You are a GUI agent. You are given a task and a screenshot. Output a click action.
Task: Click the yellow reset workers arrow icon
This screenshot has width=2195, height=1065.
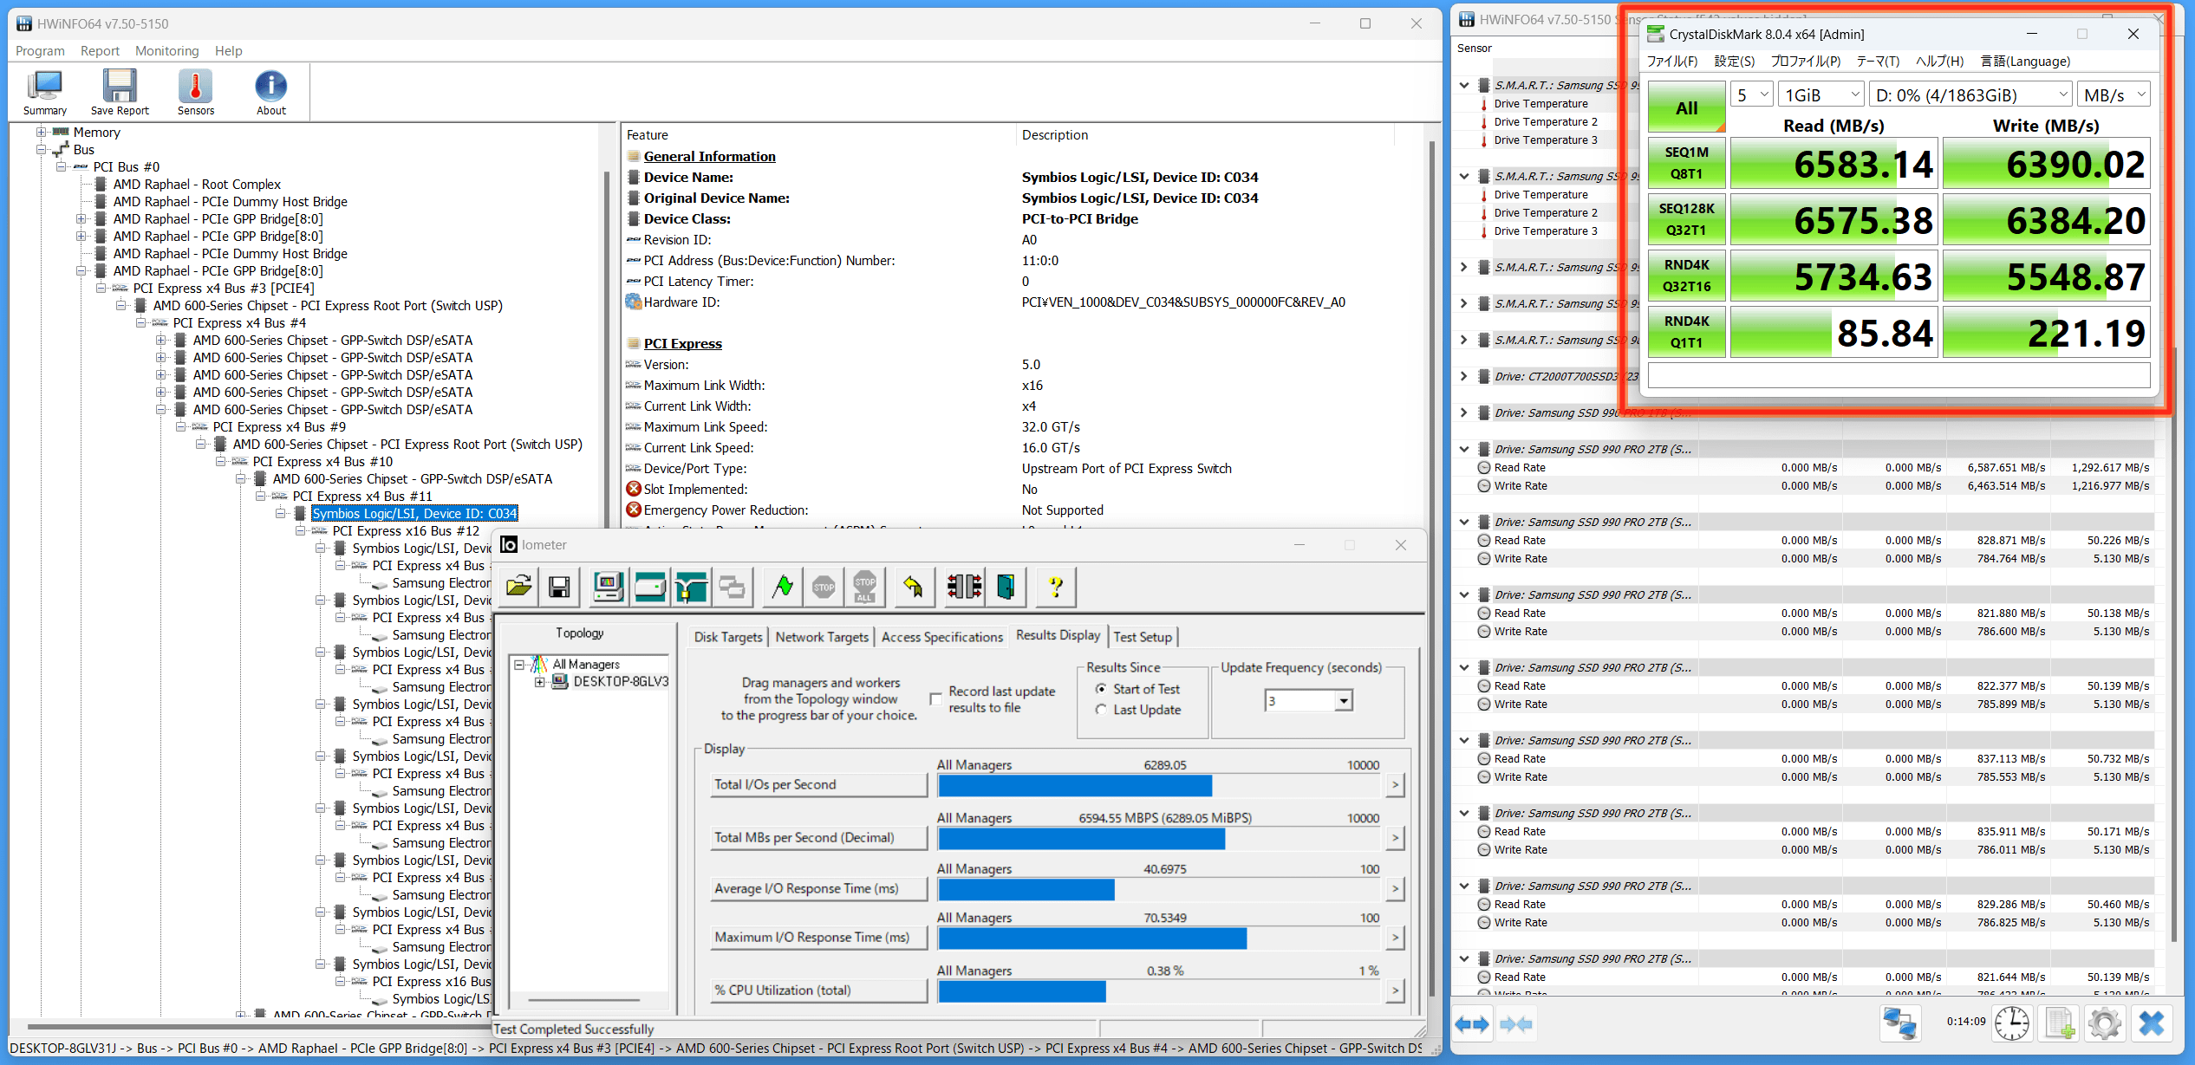point(914,587)
